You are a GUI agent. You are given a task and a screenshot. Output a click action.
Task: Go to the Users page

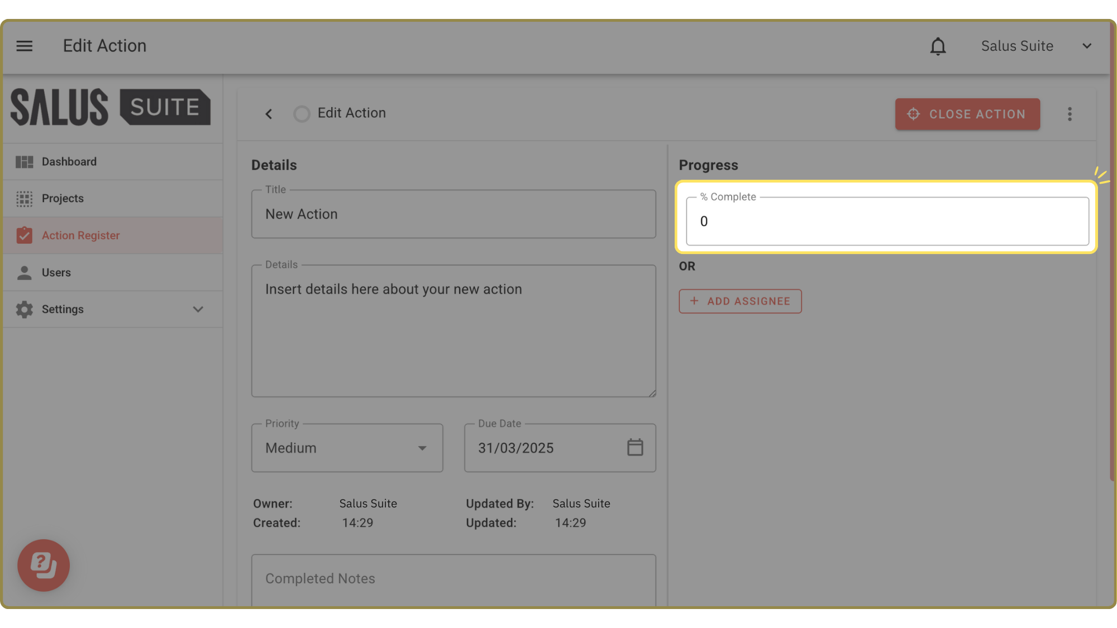pyautogui.click(x=56, y=272)
